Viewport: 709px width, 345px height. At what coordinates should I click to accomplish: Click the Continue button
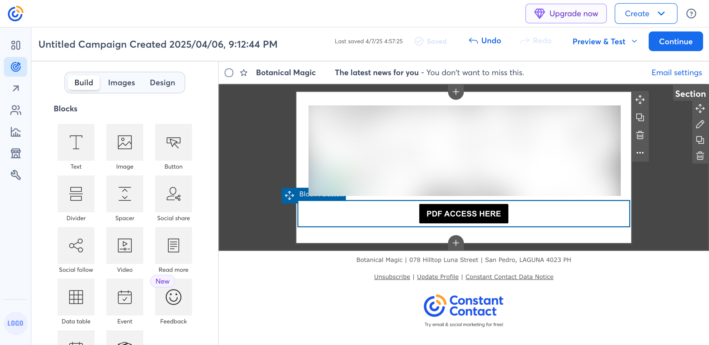point(675,41)
